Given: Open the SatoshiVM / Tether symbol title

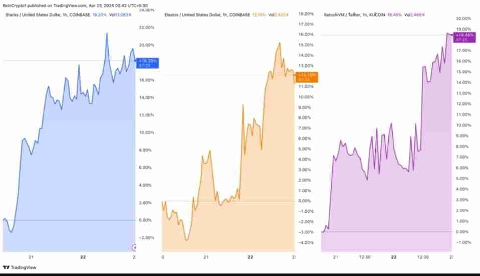Looking at the screenshot, I should [354, 16].
